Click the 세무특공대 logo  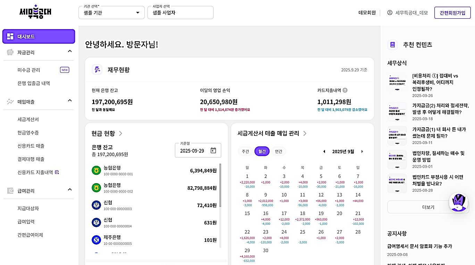(x=35, y=12)
